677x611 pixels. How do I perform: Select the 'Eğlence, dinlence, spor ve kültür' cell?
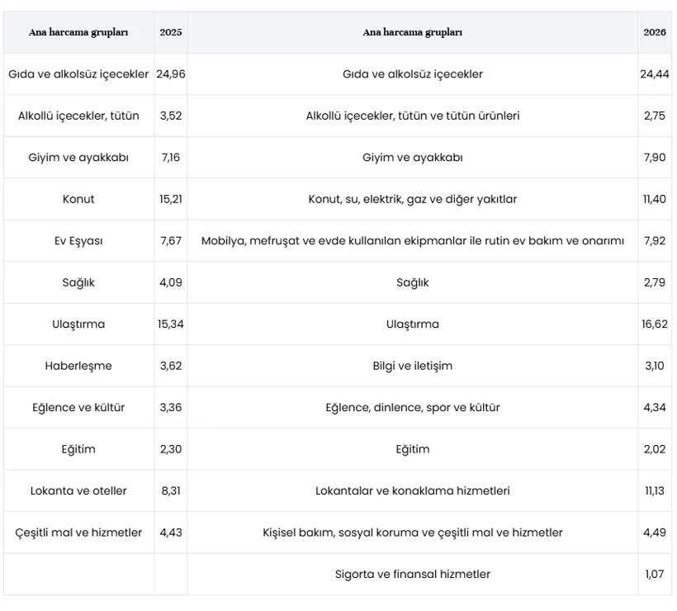[x=412, y=408]
